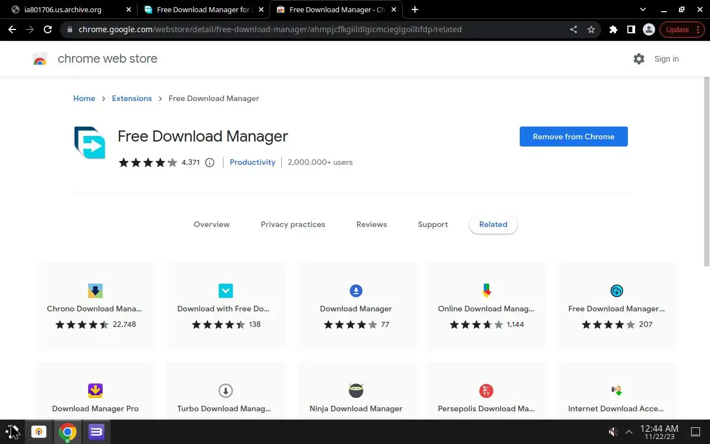710x444 pixels.
Task: Click the Productivity category link
Action: pyautogui.click(x=252, y=162)
